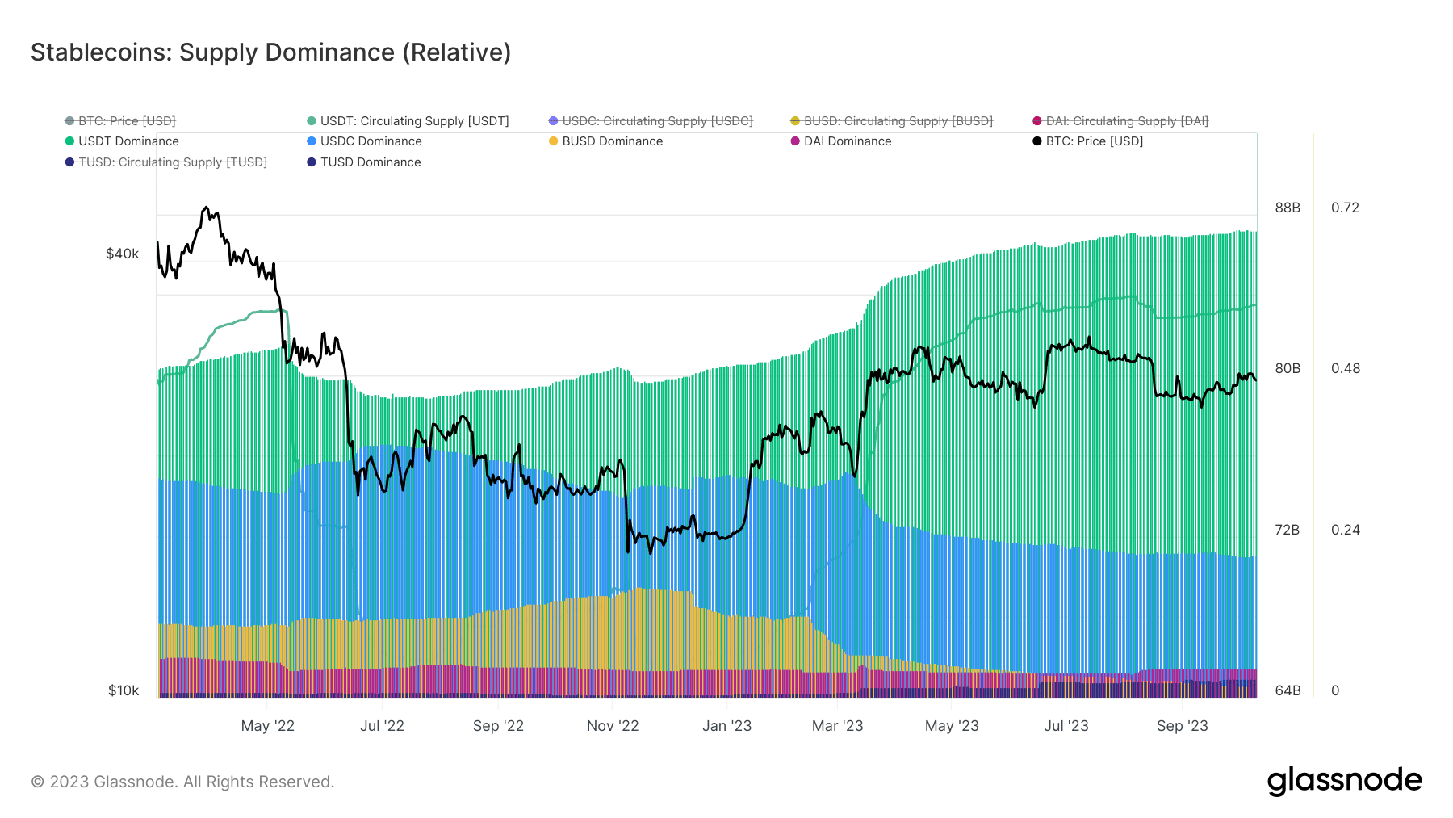
Task: Click the "© 2023 Glassnode. All Rights Reserved." notice
Action: 182,782
